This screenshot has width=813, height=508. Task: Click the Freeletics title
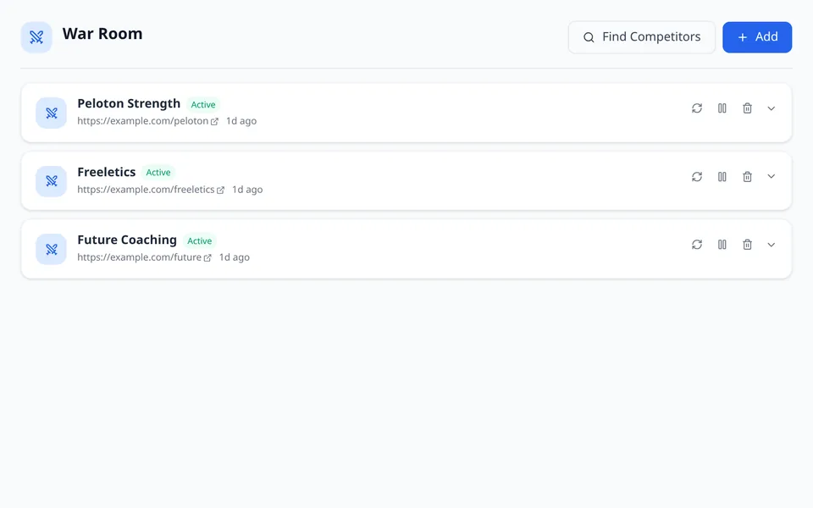(107, 172)
